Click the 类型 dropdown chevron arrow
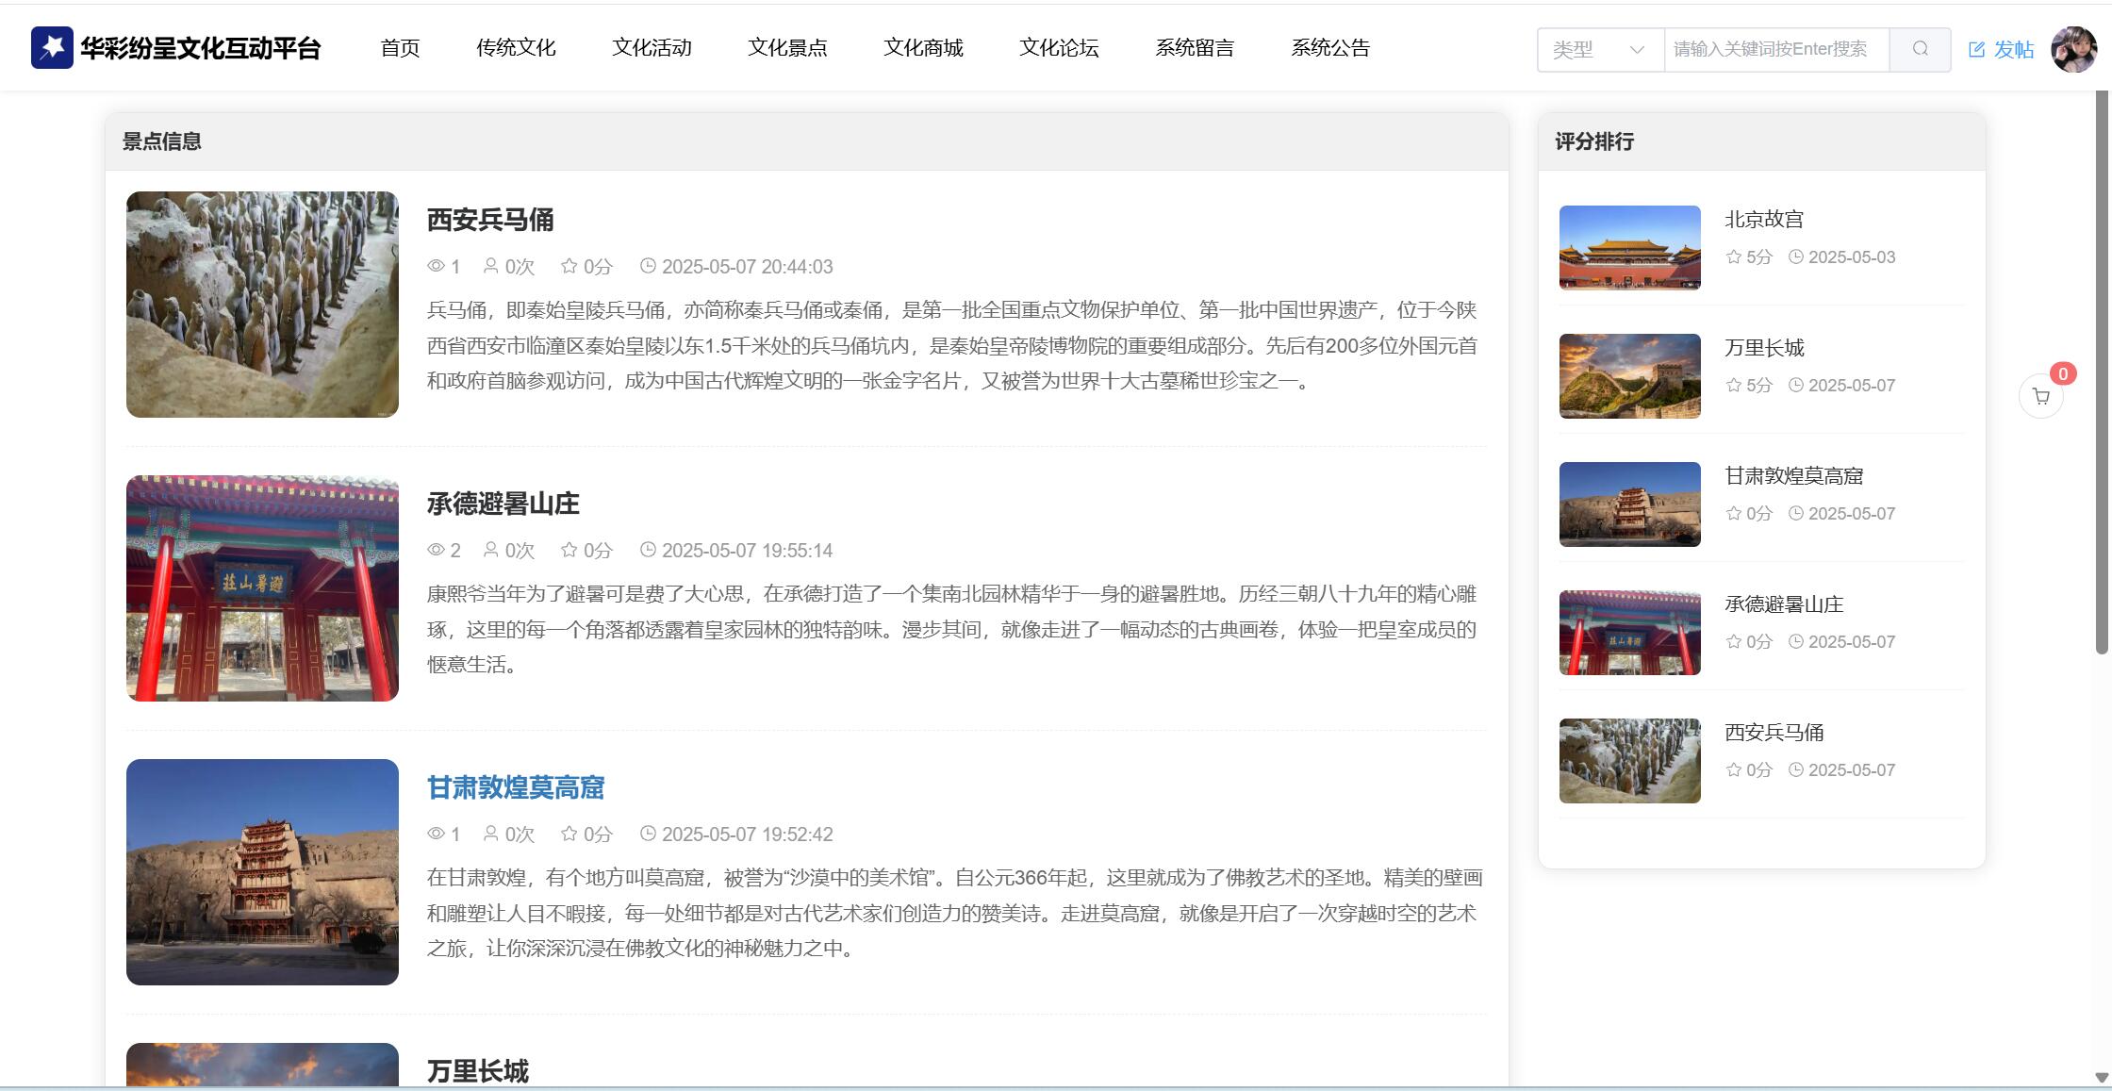The height and width of the screenshot is (1091, 2112). pos(1637,50)
